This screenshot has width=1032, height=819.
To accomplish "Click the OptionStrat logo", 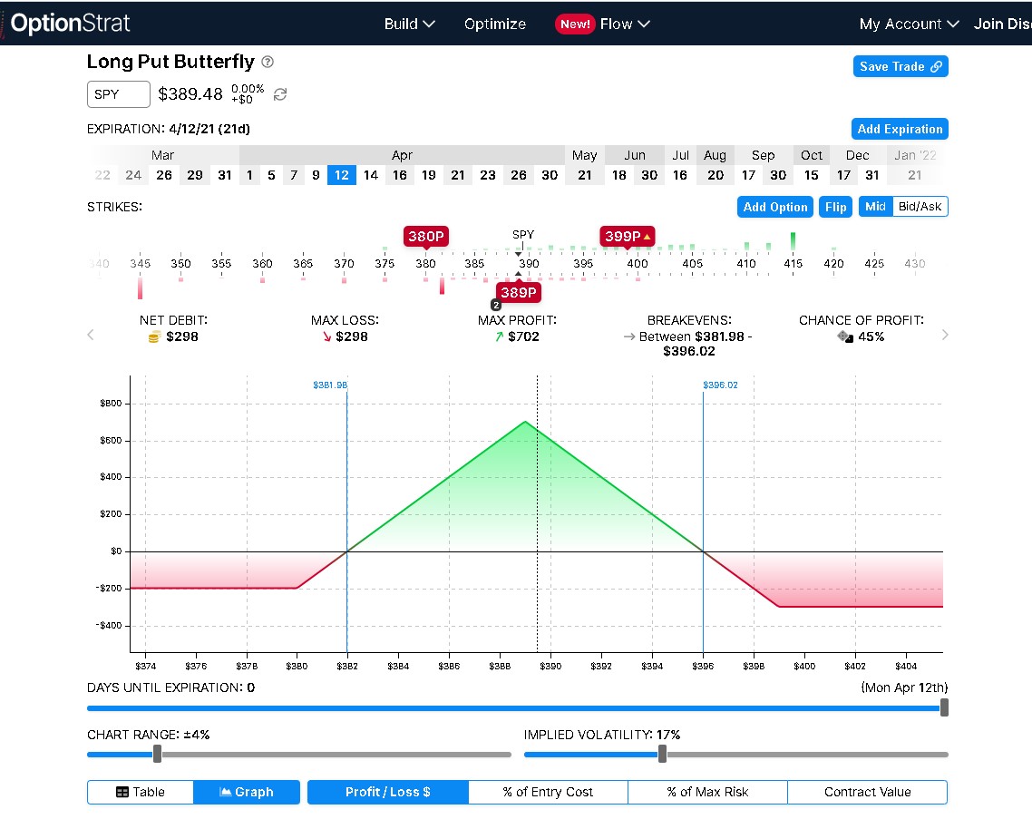I will pos(70,24).
